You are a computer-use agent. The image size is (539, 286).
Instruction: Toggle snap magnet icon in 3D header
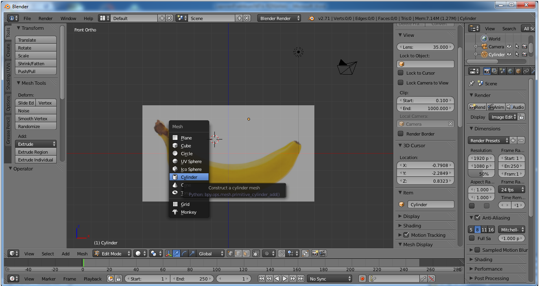pos(281,254)
